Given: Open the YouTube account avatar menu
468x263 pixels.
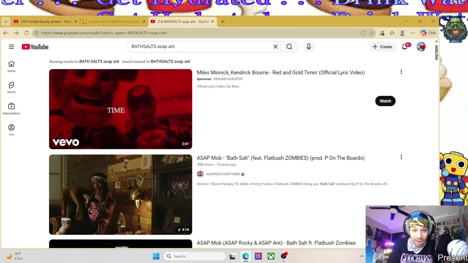Looking at the screenshot, I should pyautogui.click(x=421, y=47).
